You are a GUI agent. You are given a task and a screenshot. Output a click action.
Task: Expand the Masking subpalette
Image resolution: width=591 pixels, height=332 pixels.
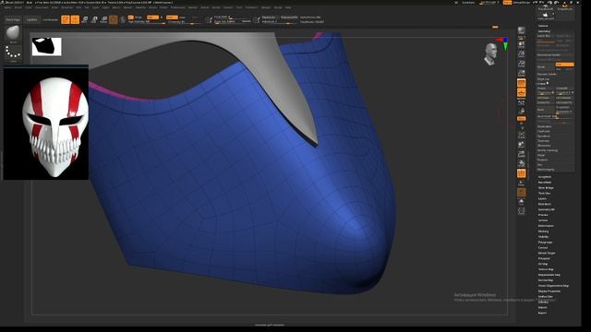click(x=543, y=231)
